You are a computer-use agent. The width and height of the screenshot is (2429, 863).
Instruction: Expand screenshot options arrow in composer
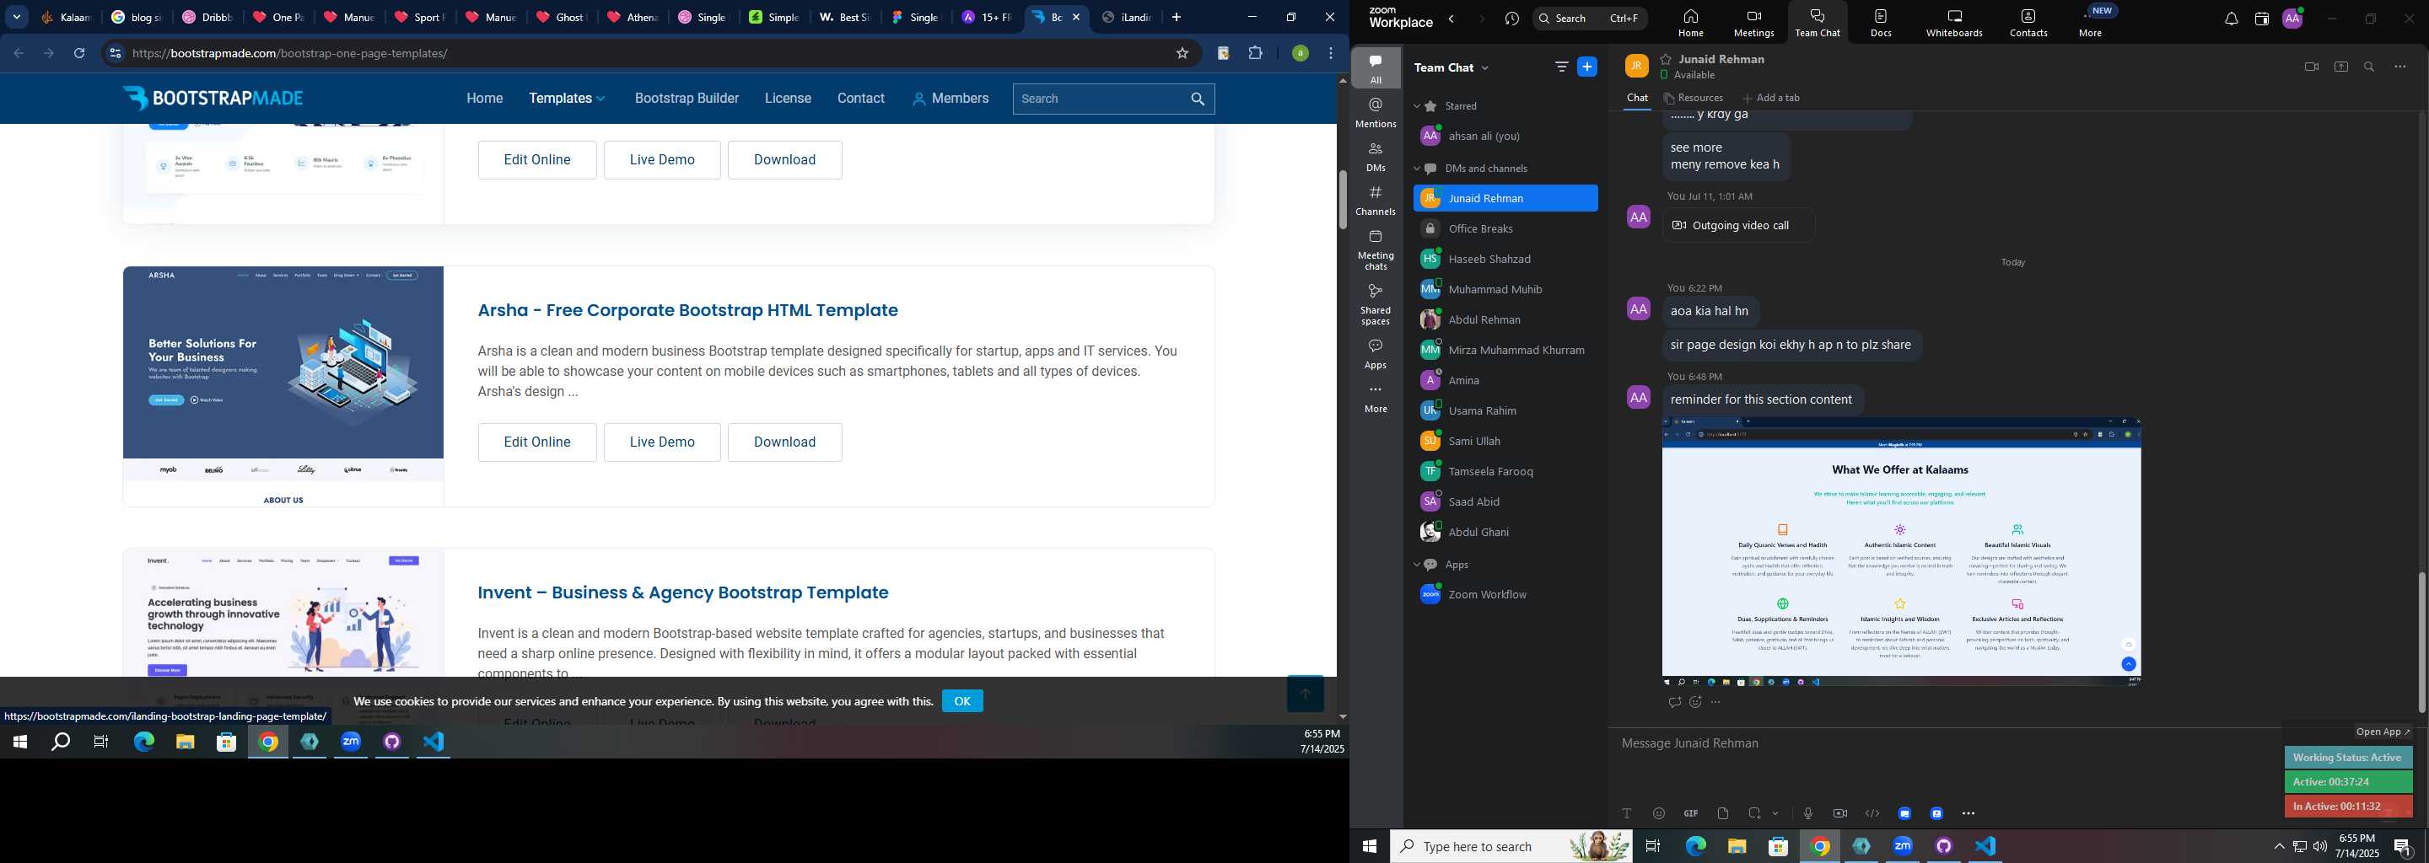point(1775,813)
